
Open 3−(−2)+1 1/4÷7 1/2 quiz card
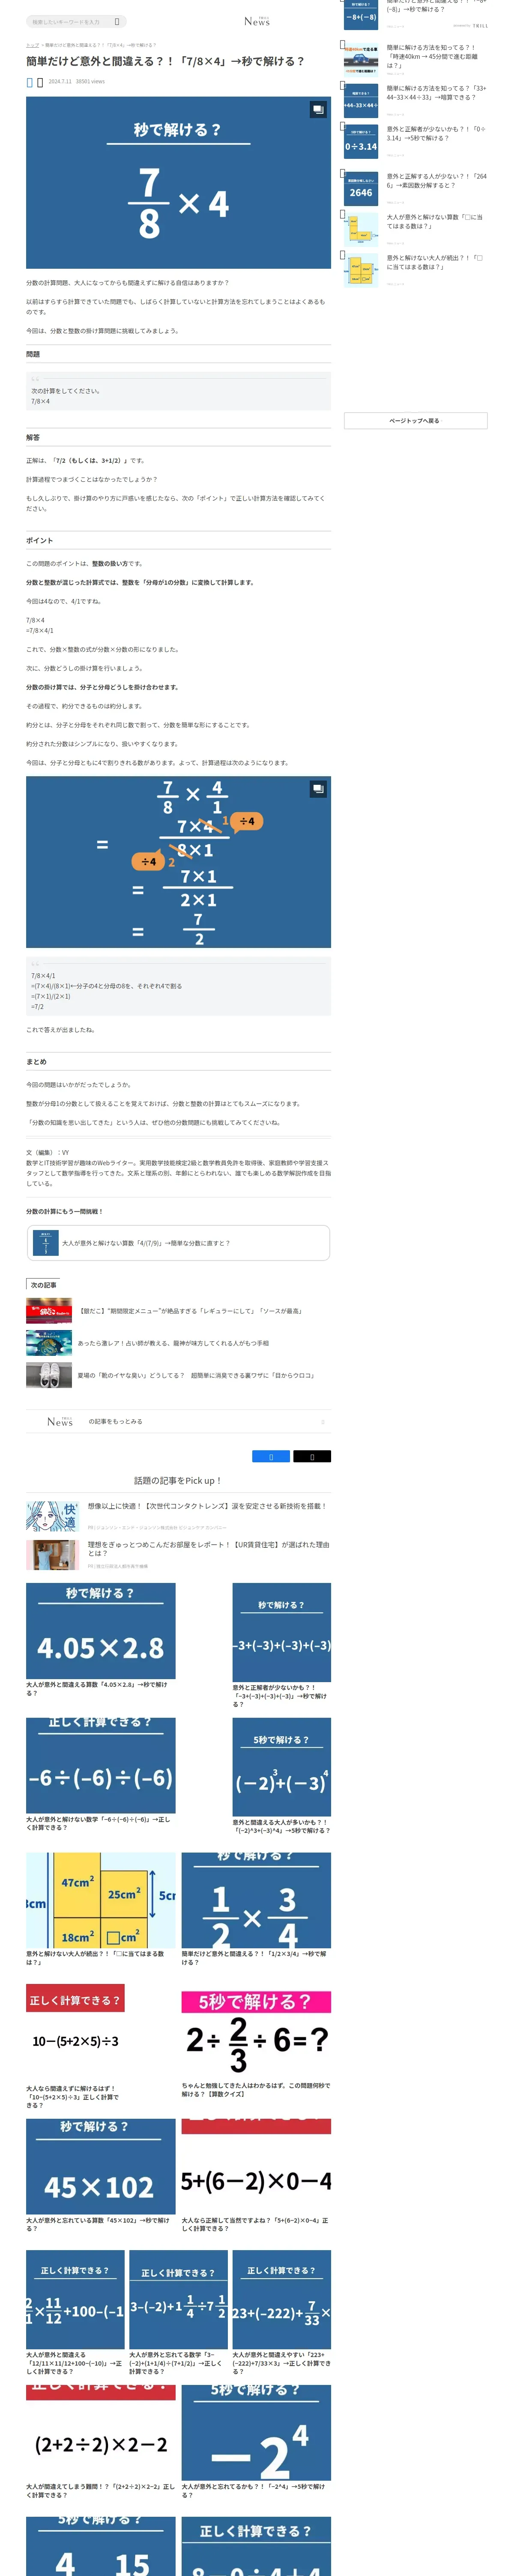[179, 2312]
